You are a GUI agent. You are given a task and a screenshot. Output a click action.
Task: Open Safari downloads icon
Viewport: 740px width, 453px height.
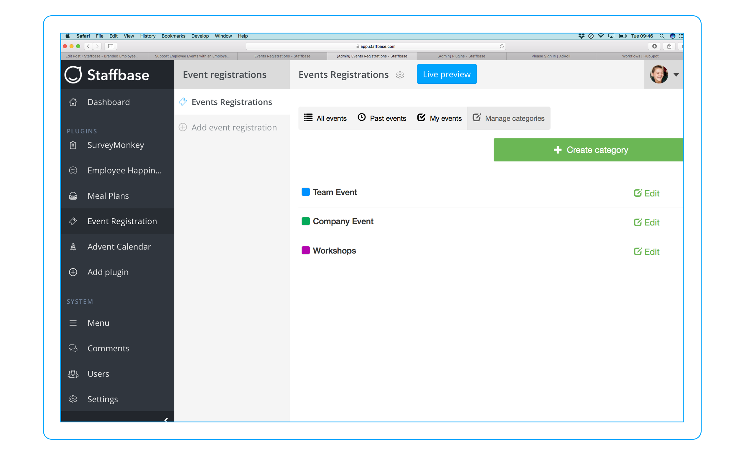[x=655, y=46]
